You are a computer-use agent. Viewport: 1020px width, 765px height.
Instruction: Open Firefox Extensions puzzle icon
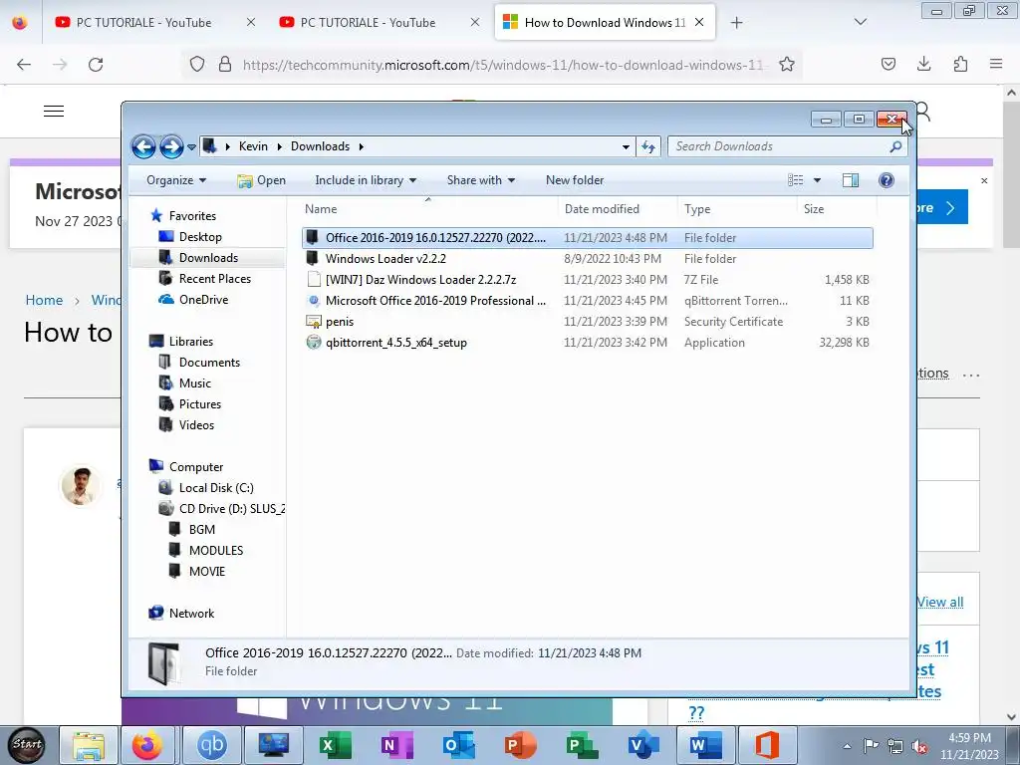point(960,64)
